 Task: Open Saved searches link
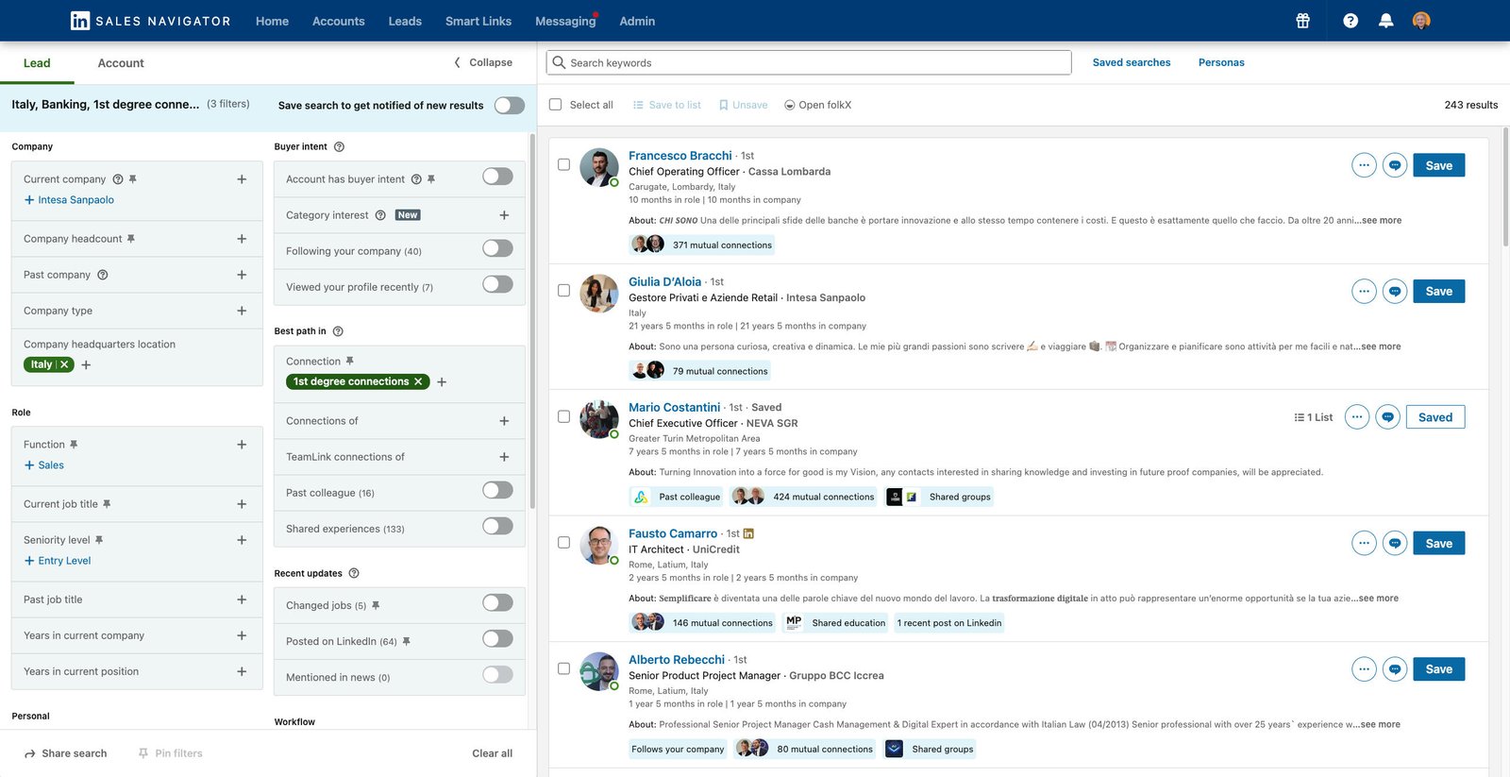(1132, 62)
